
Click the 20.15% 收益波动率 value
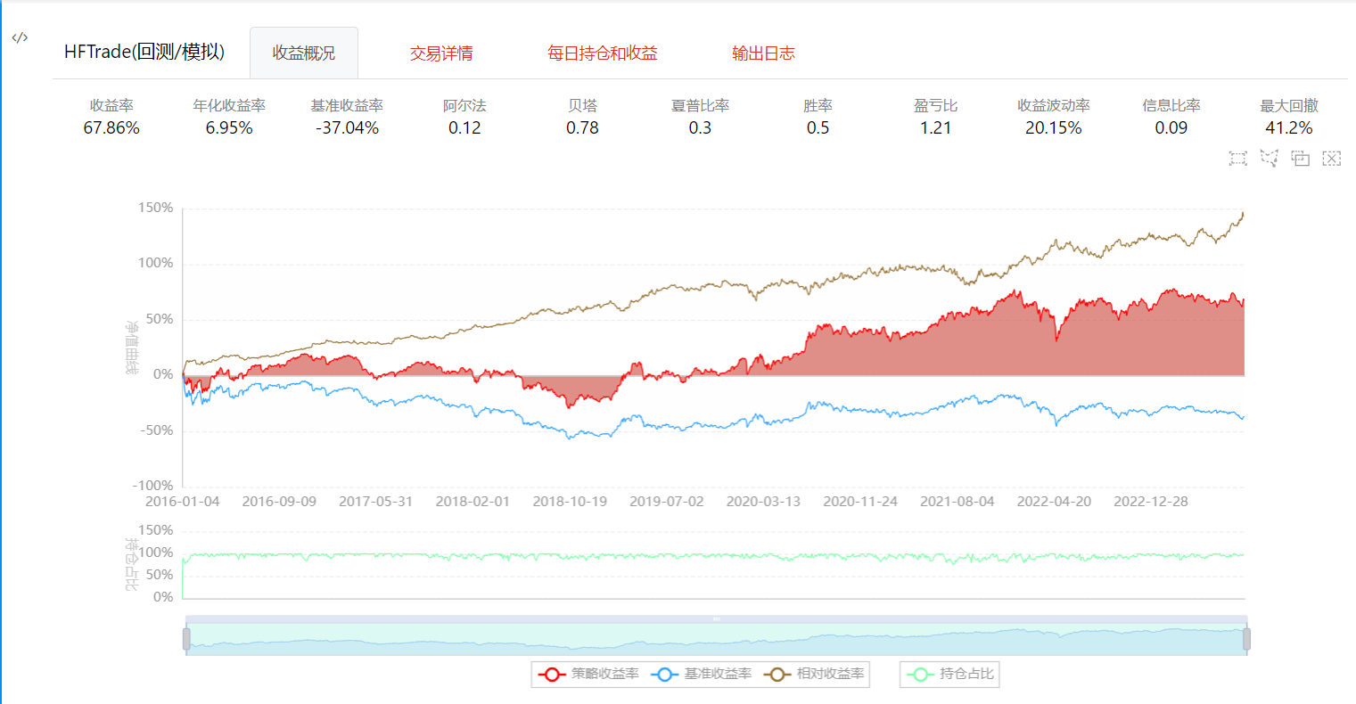click(1053, 128)
